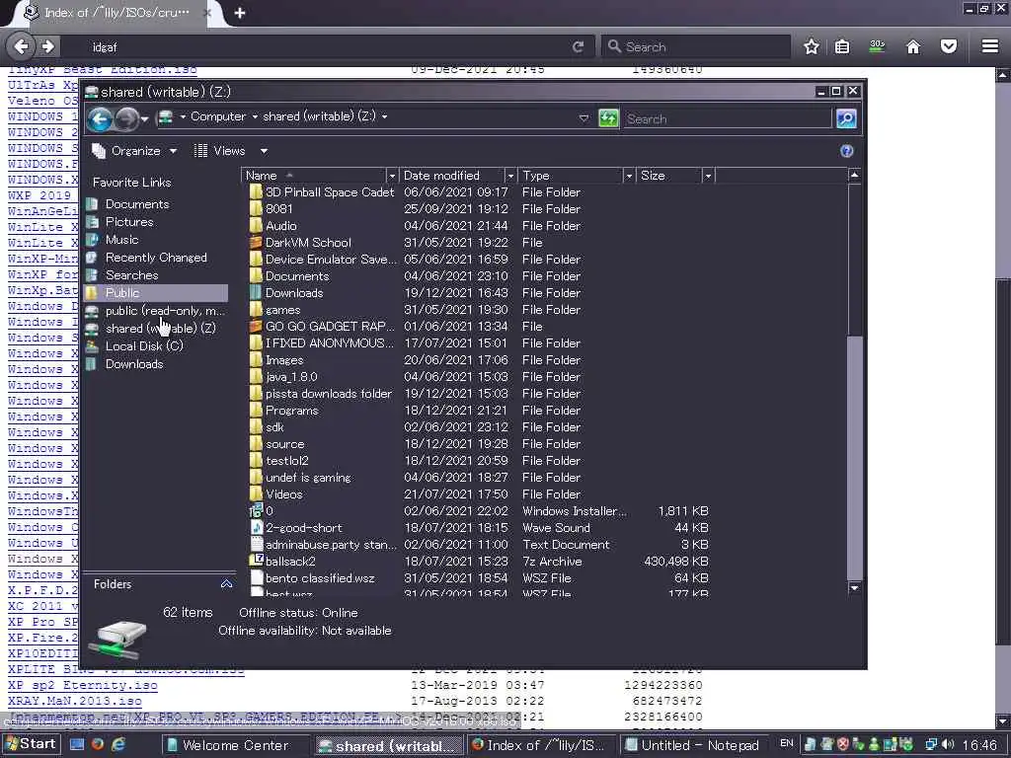The image size is (1011, 758).
Task: Open recent pages dropdown next to forward
Action: (x=144, y=118)
